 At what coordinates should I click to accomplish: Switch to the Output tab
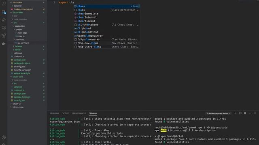pos(65,113)
